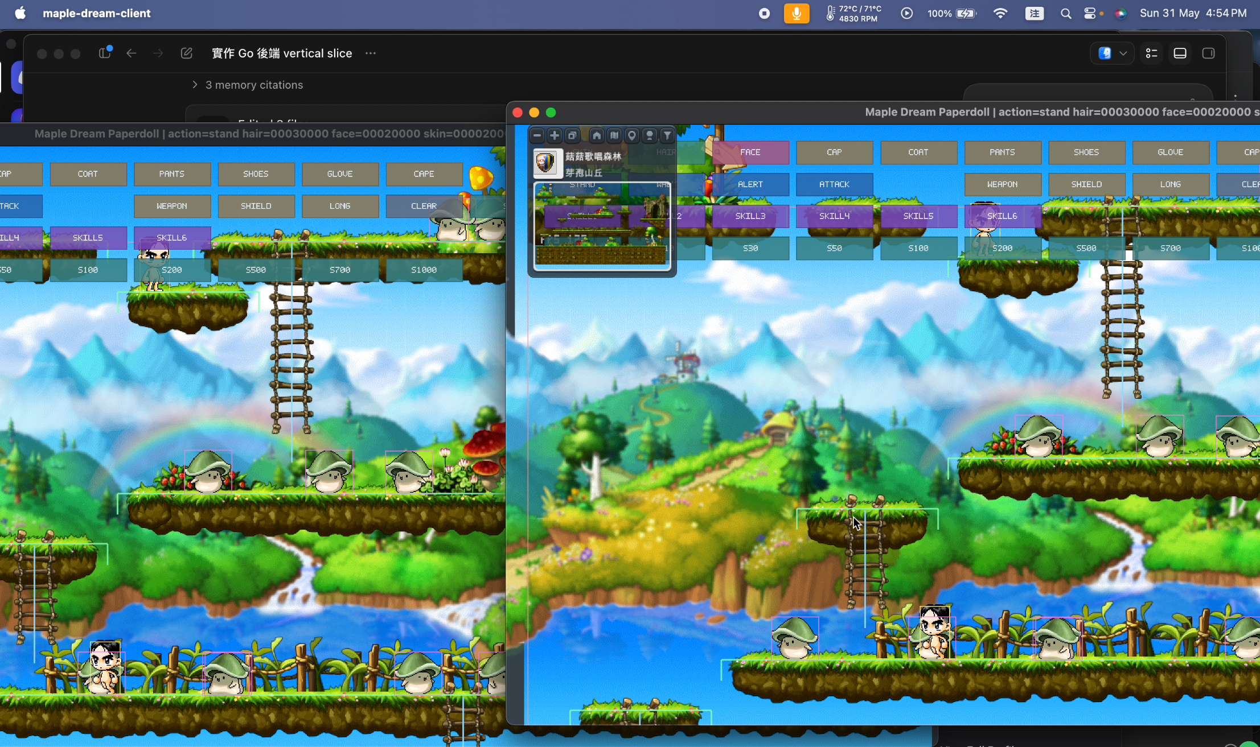Click WEAPON in the background Paperdoll window
This screenshot has height=747, width=1260.
[x=172, y=206]
